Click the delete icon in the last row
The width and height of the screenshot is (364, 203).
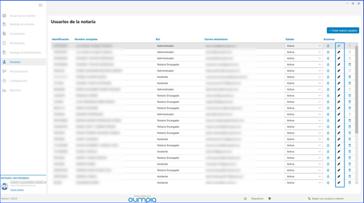[350, 182]
